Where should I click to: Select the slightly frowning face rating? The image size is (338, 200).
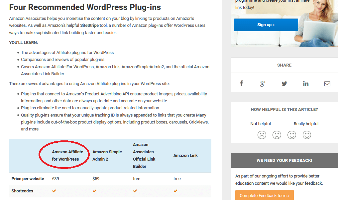click(277, 135)
